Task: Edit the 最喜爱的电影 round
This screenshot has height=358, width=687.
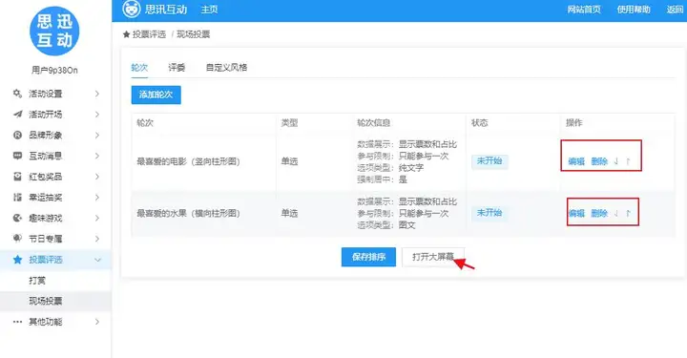Action: tap(576, 161)
